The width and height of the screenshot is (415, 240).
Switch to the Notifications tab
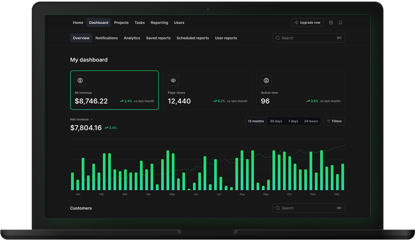(x=106, y=38)
